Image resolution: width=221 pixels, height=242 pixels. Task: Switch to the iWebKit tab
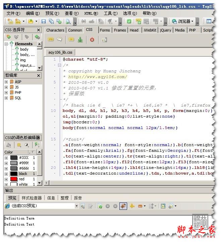[150, 30]
